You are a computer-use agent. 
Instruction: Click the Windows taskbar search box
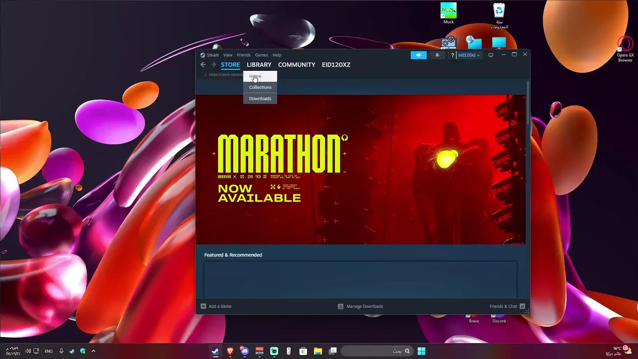click(377, 351)
